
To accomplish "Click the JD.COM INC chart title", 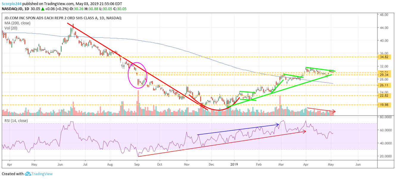I will tap(63, 18).
